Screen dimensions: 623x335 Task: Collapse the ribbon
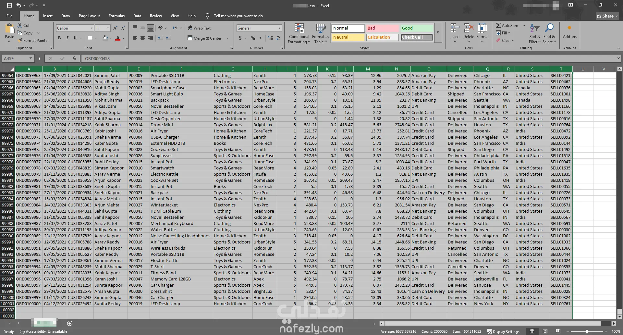click(618, 48)
